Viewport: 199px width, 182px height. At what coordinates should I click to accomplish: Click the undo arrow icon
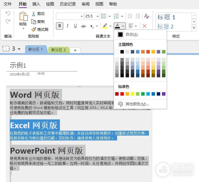[8, 13]
